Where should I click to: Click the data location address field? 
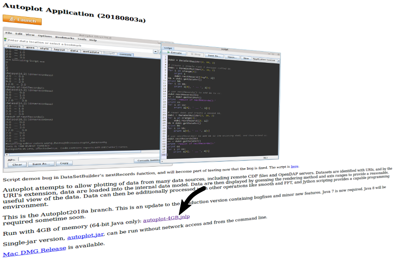(81, 46)
